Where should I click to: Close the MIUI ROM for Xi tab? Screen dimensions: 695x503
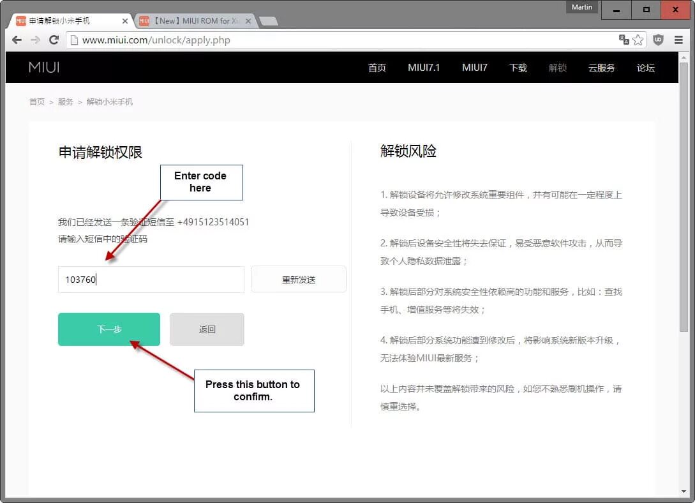pos(248,21)
